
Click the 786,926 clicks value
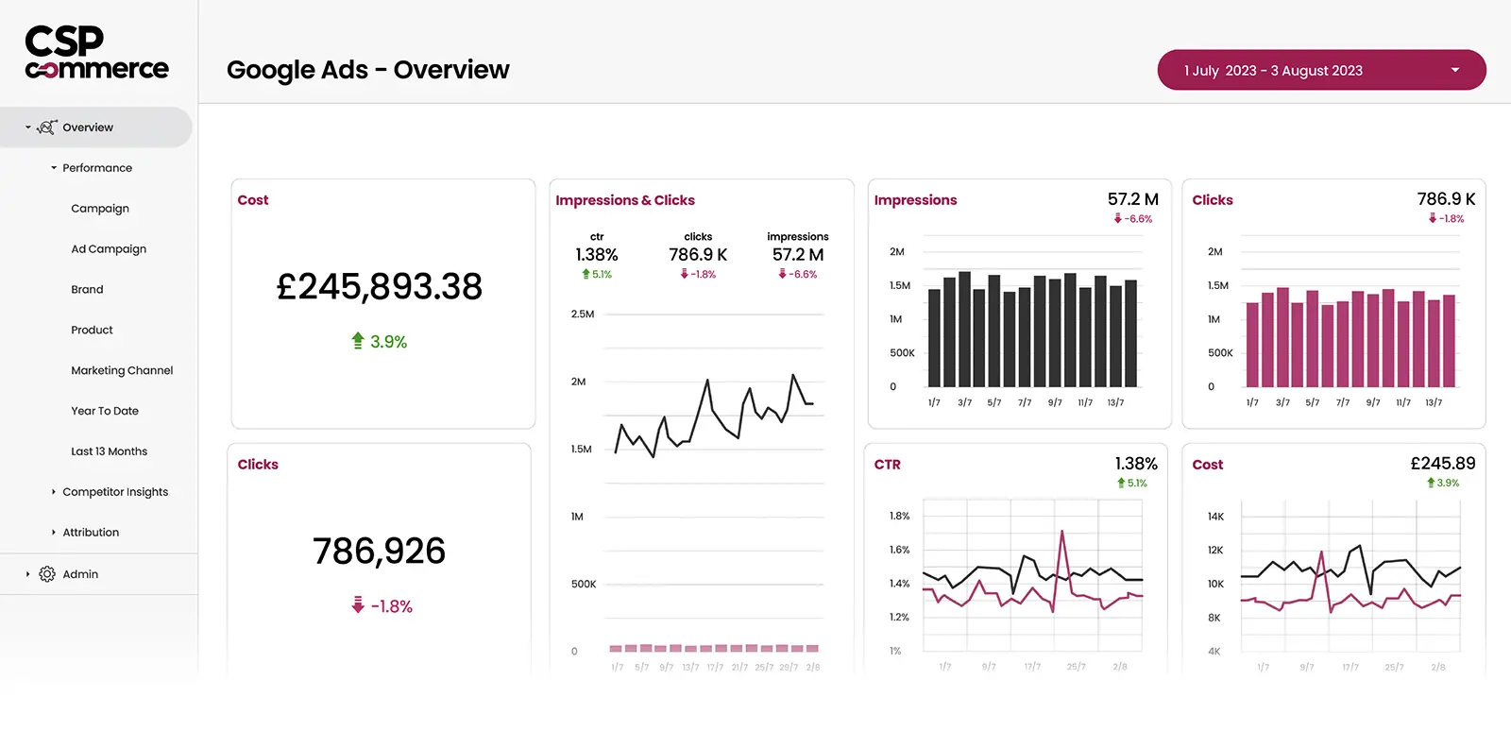point(379,551)
